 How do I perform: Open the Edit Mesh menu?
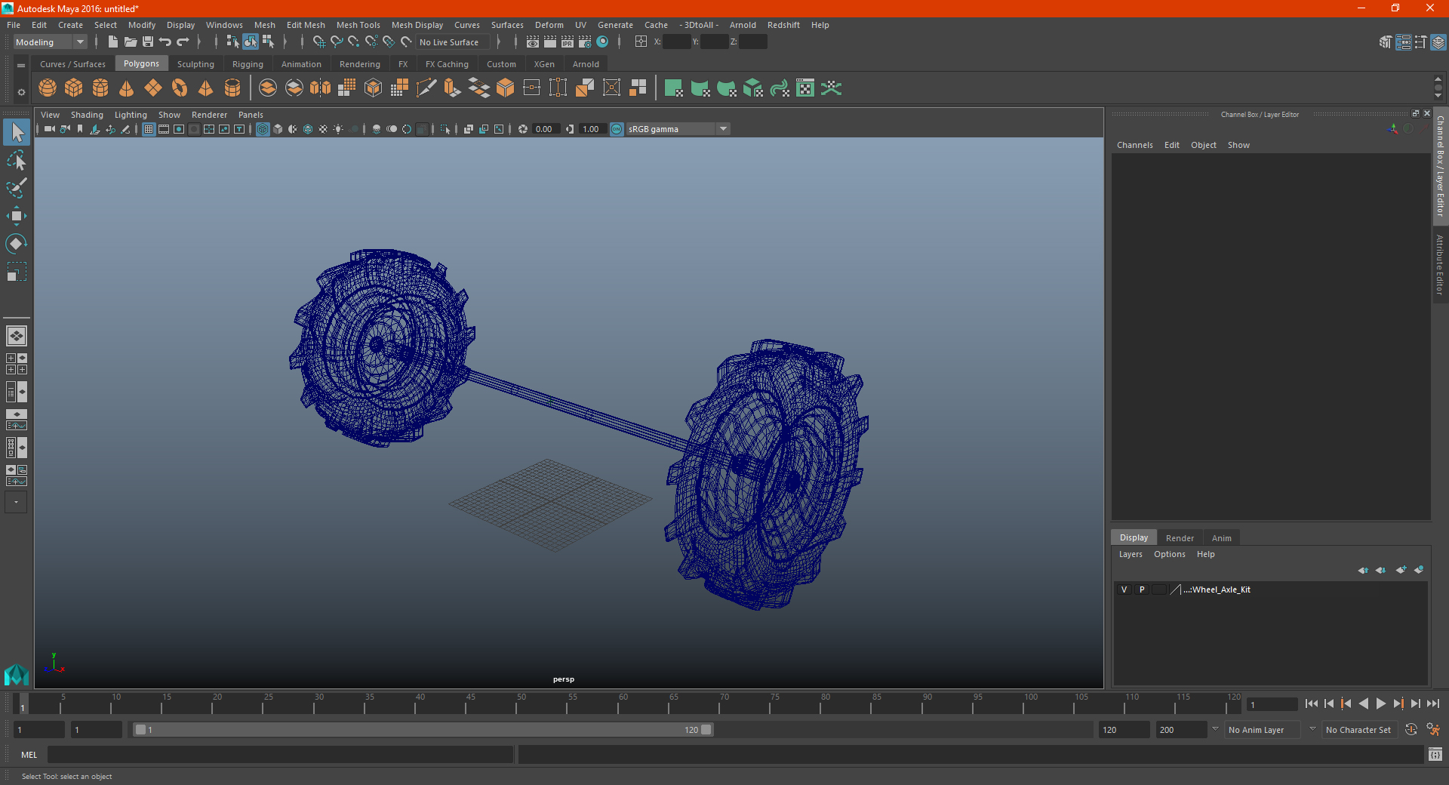tap(306, 25)
